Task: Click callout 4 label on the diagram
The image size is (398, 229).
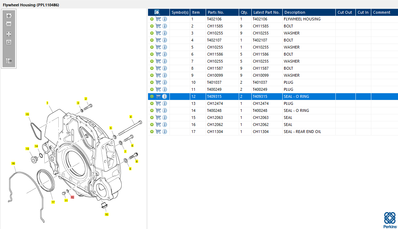Action: click(x=130, y=117)
